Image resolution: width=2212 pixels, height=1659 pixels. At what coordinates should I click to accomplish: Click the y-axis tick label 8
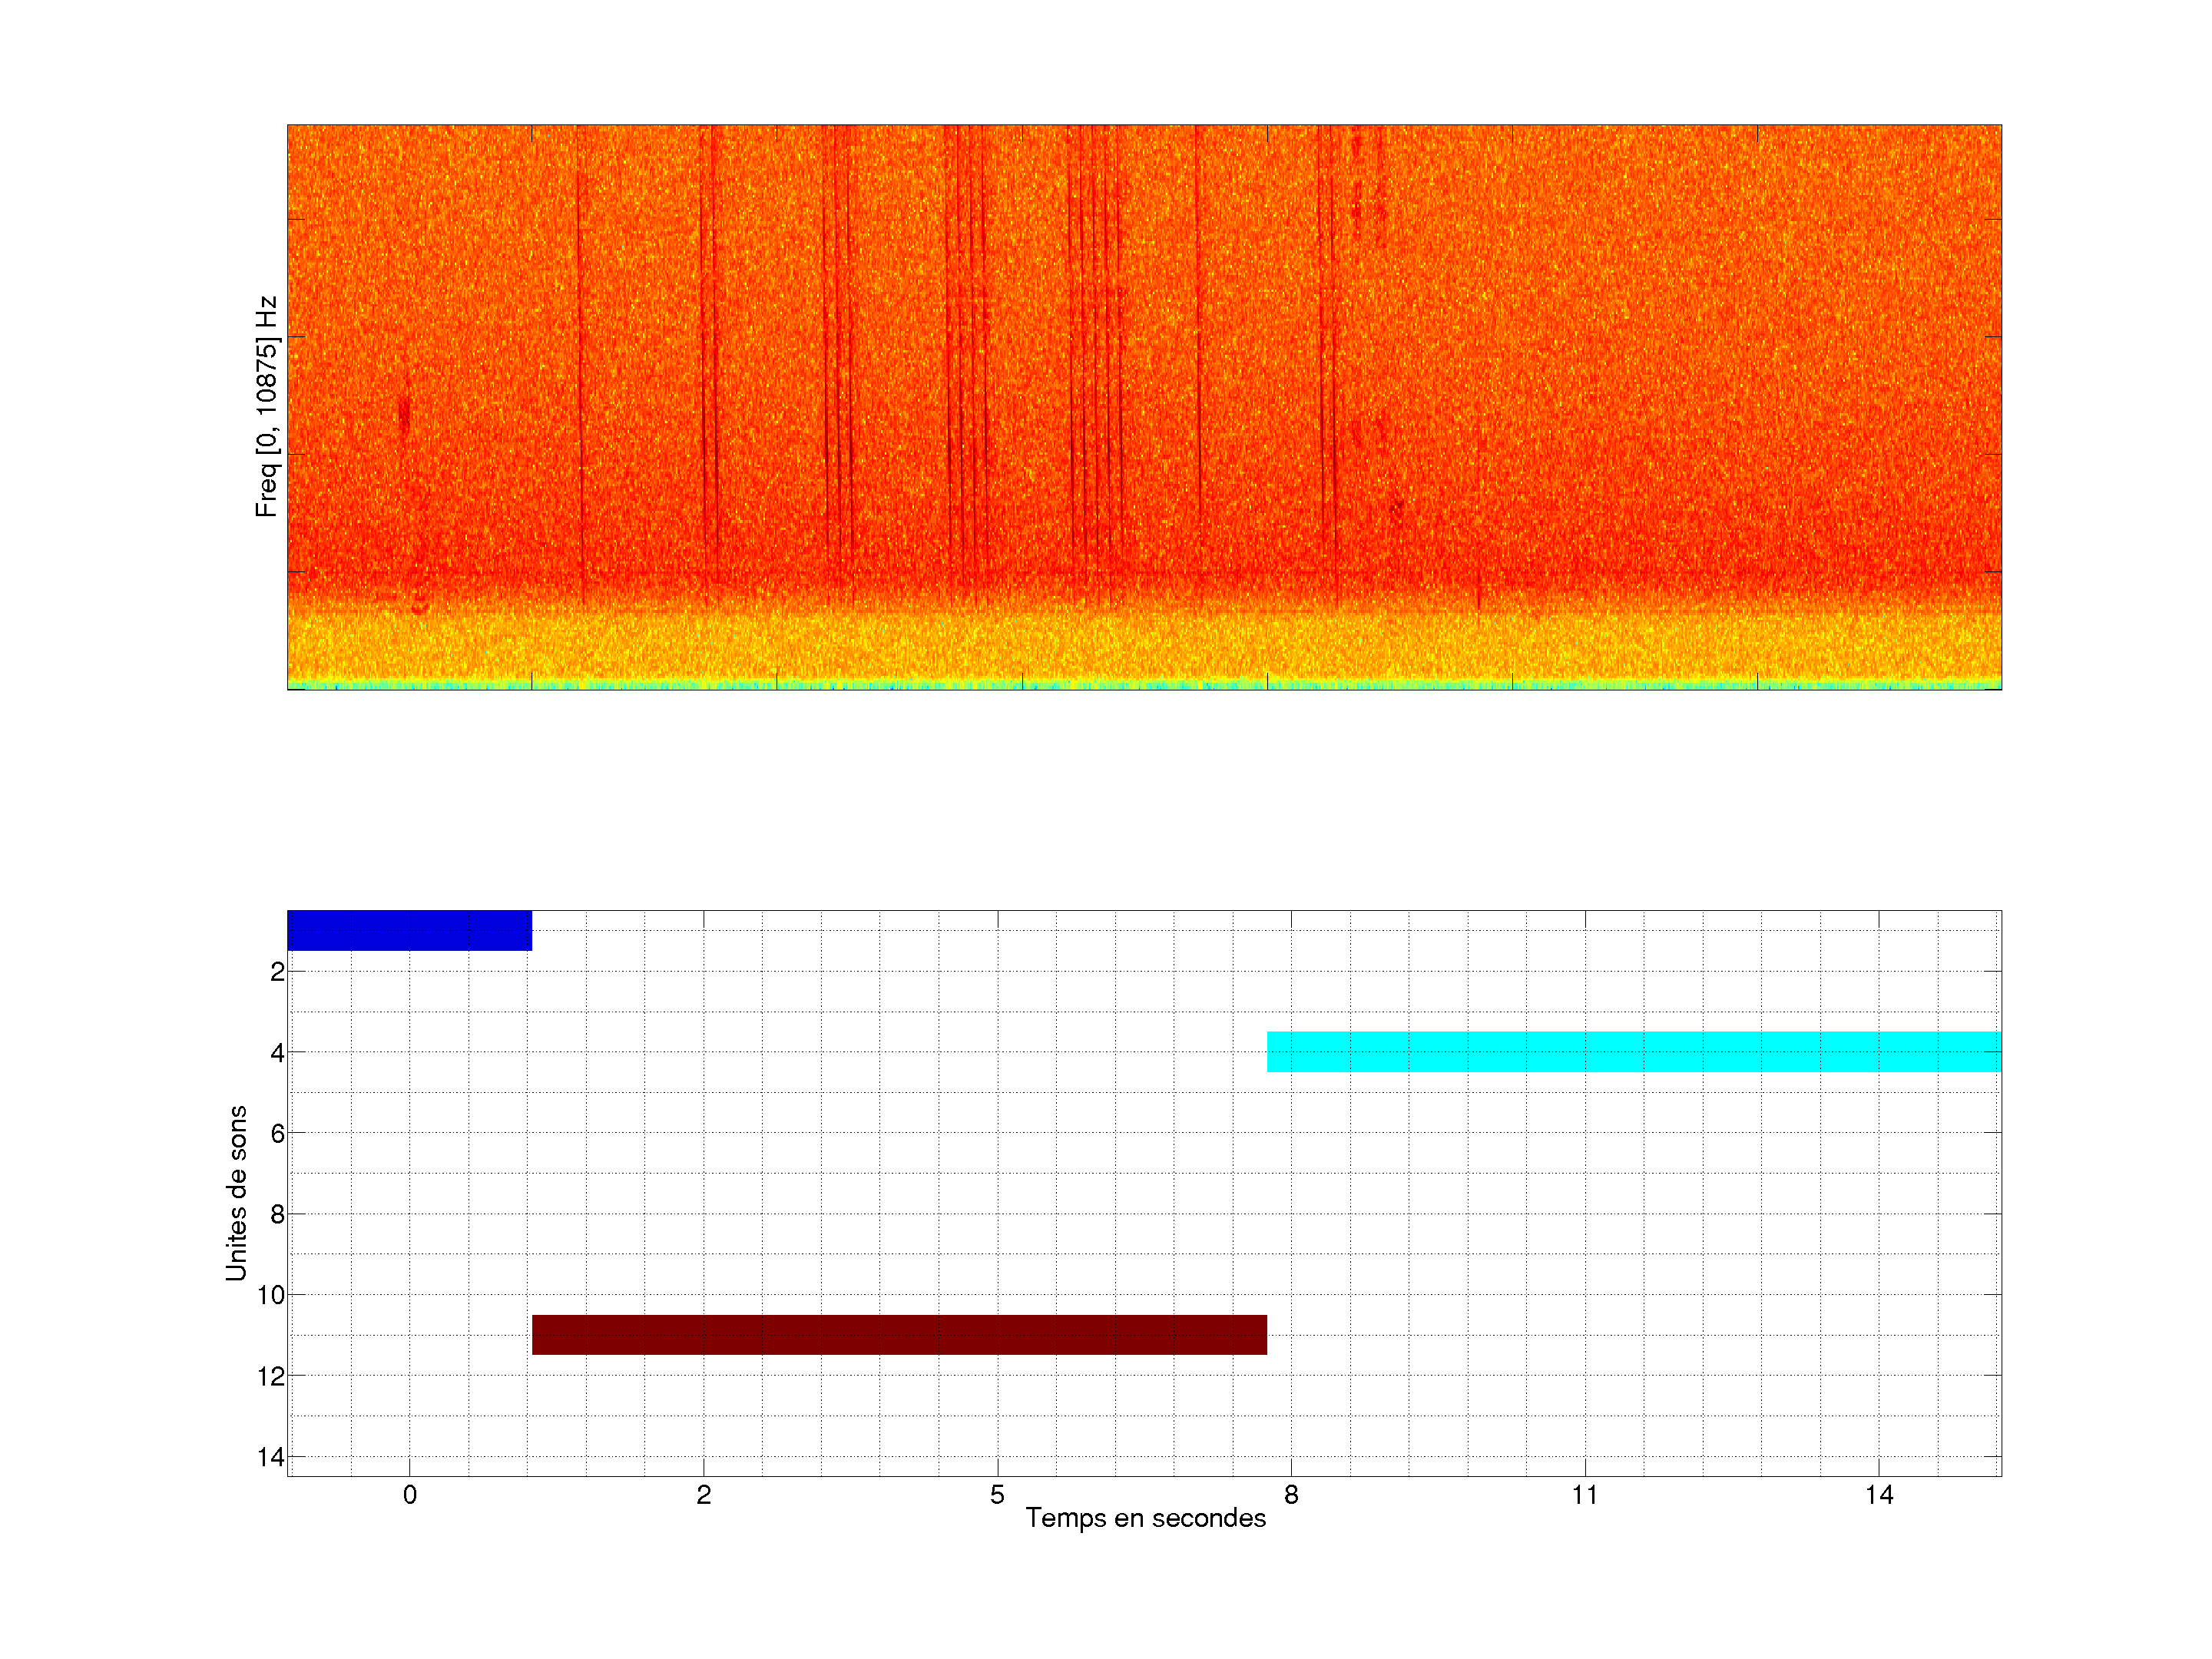(x=277, y=1214)
